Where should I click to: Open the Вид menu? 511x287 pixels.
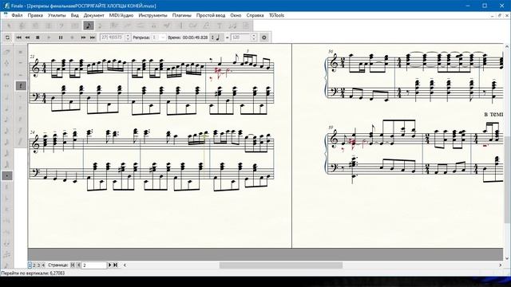[74, 15]
